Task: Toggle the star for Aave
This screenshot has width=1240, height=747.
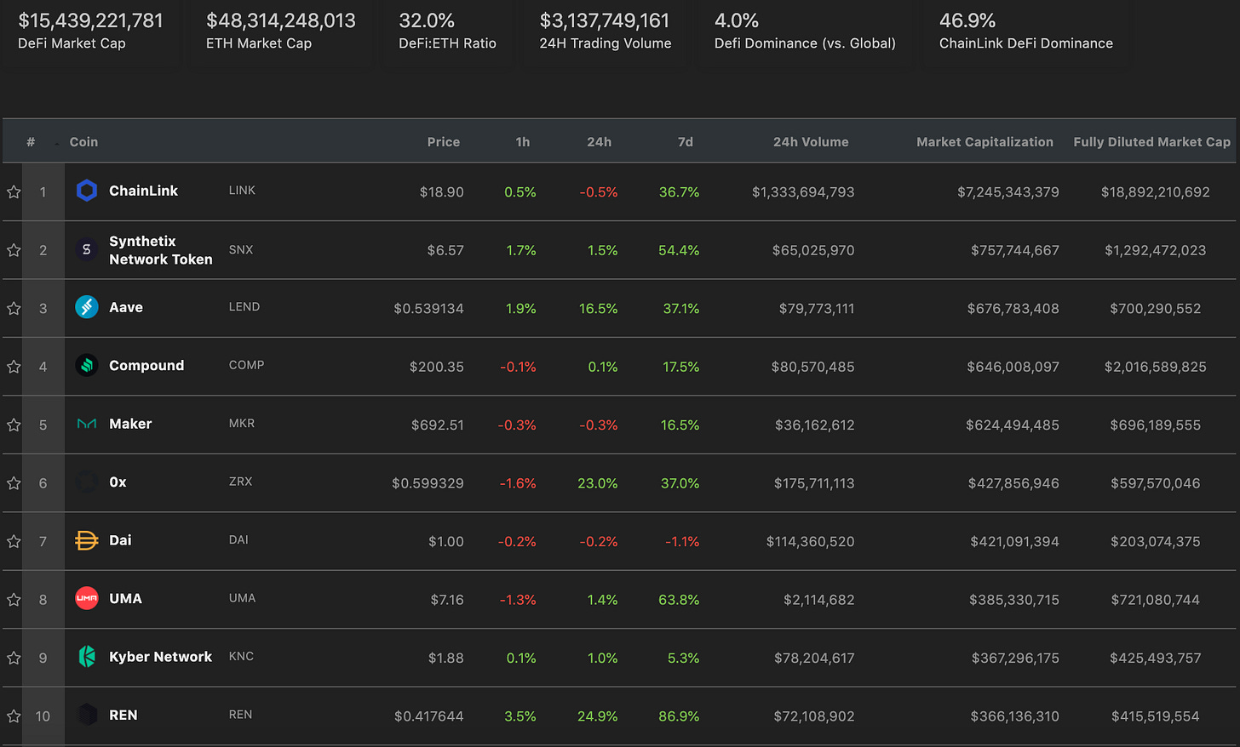Action: pos(14,308)
